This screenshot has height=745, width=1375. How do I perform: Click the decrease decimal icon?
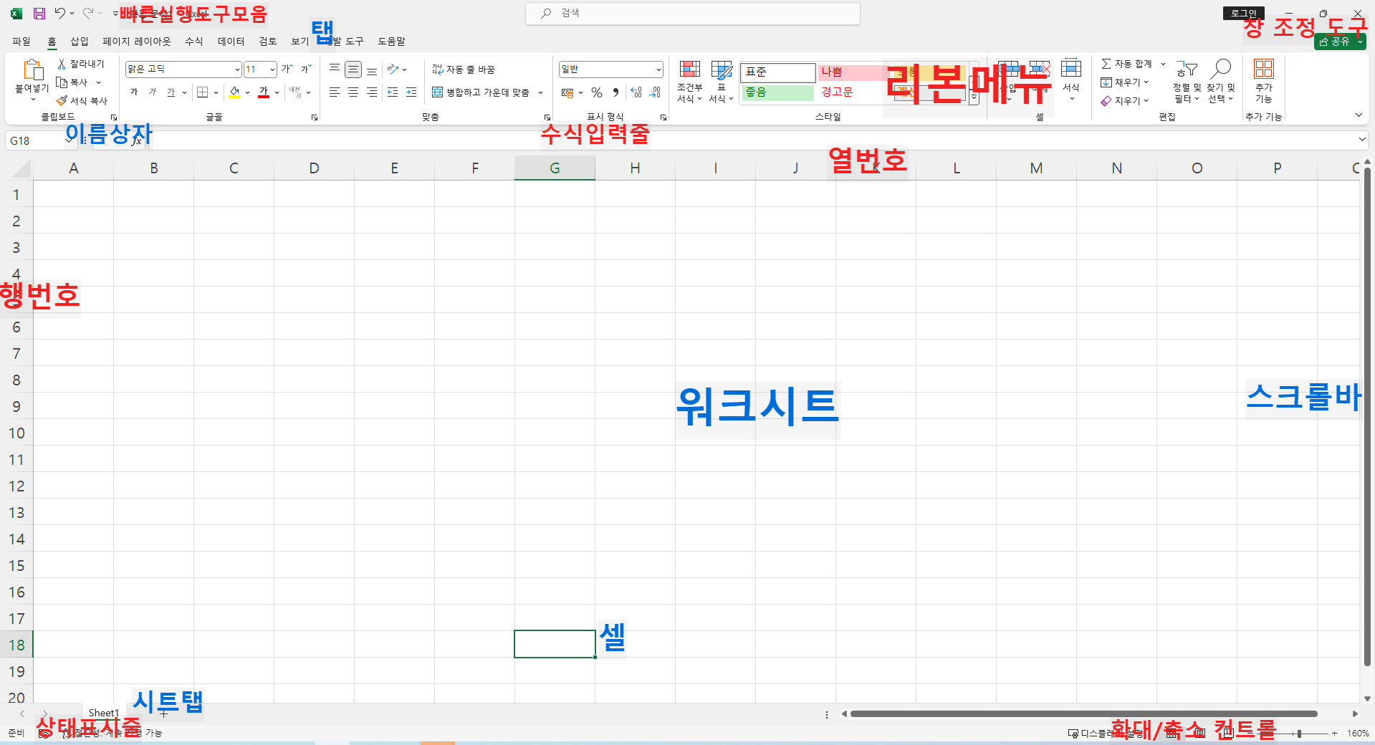(655, 92)
